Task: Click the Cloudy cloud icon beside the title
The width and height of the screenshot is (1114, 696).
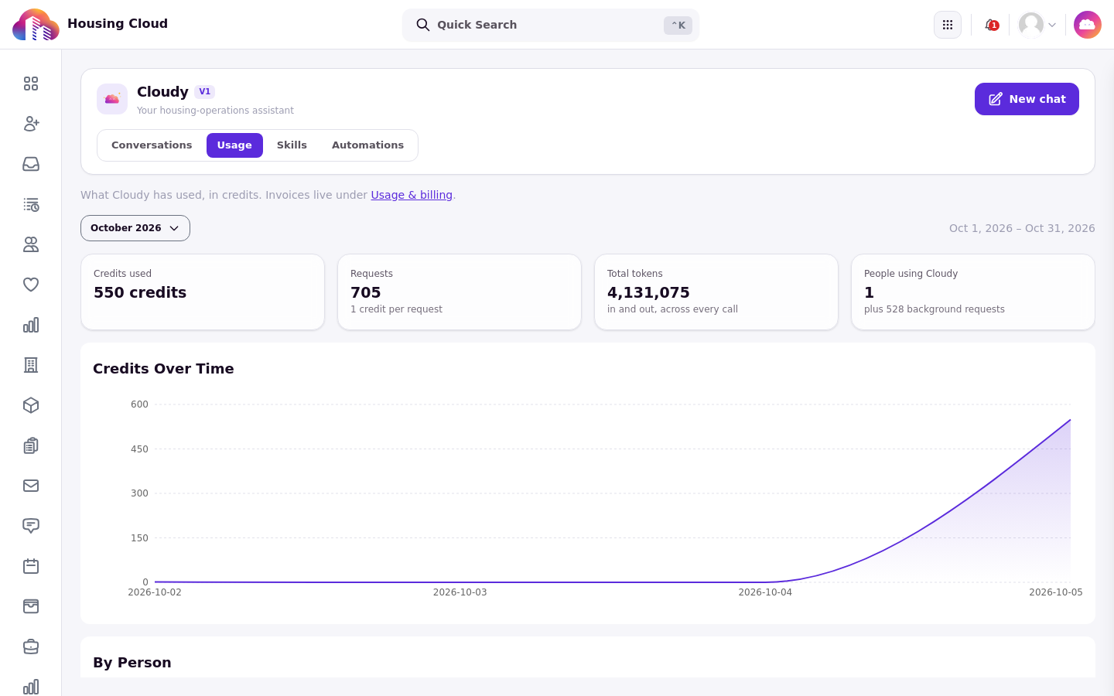Action: coord(112,99)
